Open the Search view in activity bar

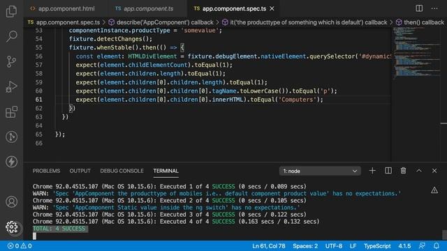11,36
